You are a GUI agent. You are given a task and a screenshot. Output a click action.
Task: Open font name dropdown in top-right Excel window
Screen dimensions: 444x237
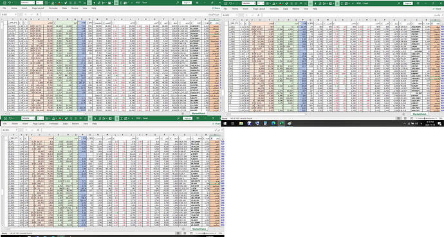(254, 3)
